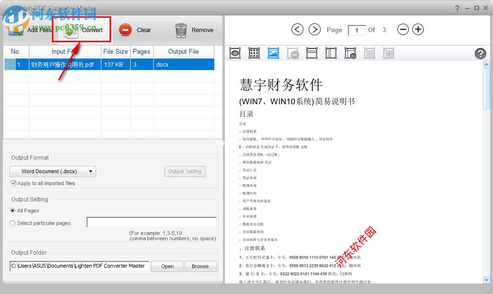
Task: Click the Add Files toolbar button
Action: point(30,30)
